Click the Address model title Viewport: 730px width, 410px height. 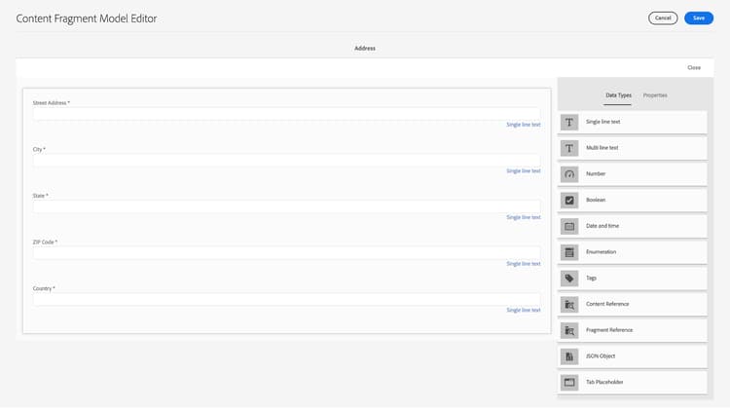point(365,49)
